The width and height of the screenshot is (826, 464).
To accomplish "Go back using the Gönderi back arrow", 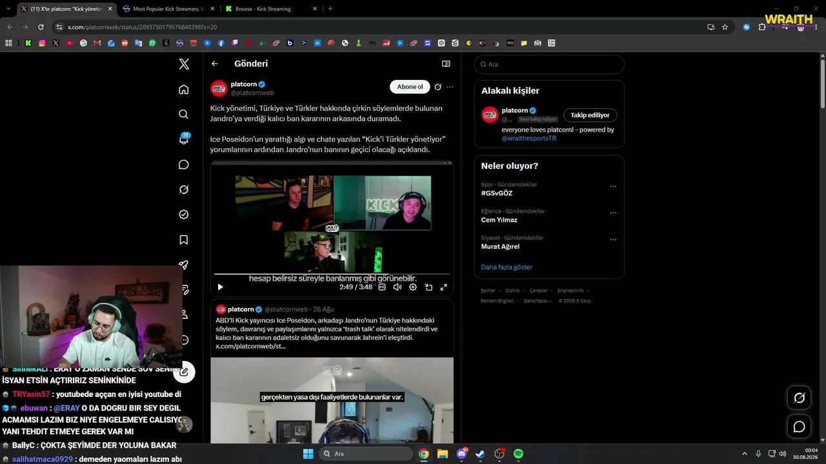I will (215, 64).
